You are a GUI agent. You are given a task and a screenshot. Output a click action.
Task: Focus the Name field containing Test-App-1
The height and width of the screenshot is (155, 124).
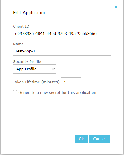62,51
